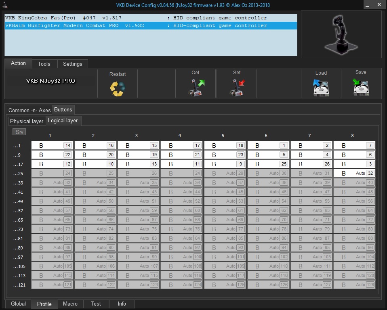Click the Auto 32 button cell

[x=354, y=173]
